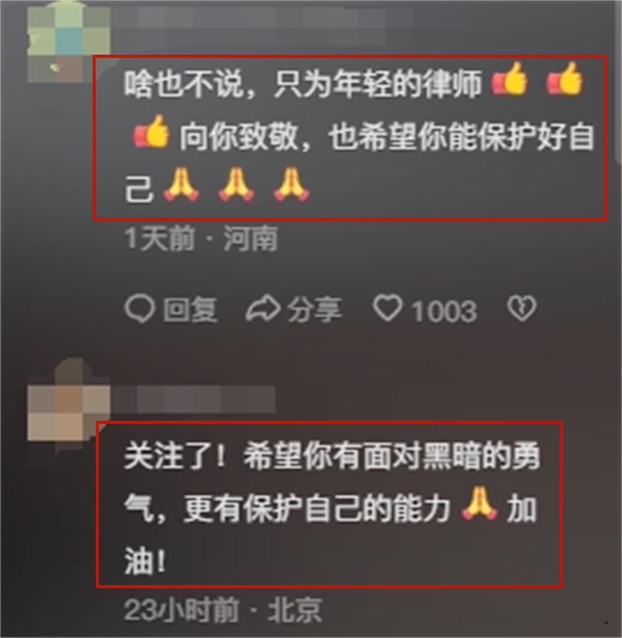Click the 1003 likes count
This screenshot has height=638, width=622.
tap(444, 311)
